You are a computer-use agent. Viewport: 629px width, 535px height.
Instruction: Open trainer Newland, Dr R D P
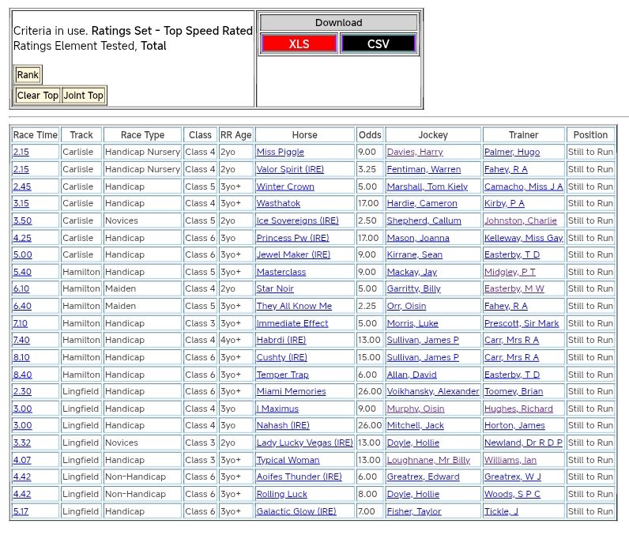pyautogui.click(x=523, y=443)
